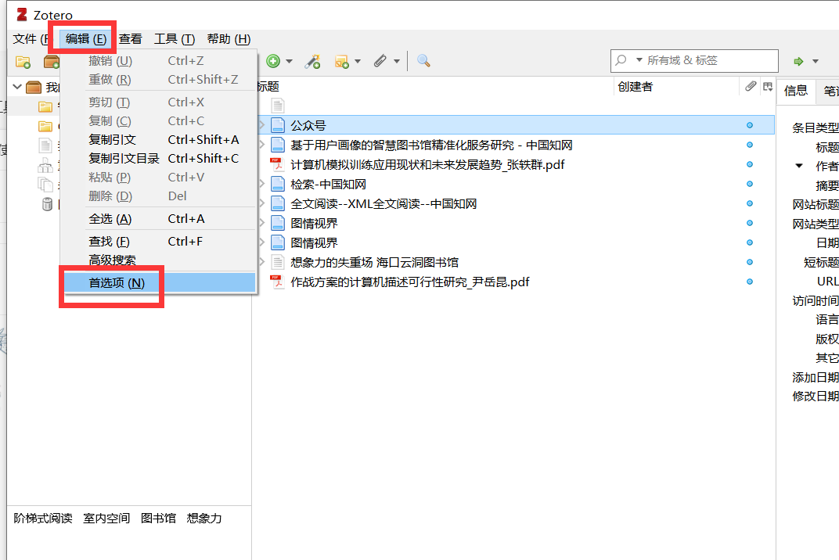Select 计算机模拟训练应用现状 PDF item
Viewport: 839px width, 560px height.
click(427, 165)
